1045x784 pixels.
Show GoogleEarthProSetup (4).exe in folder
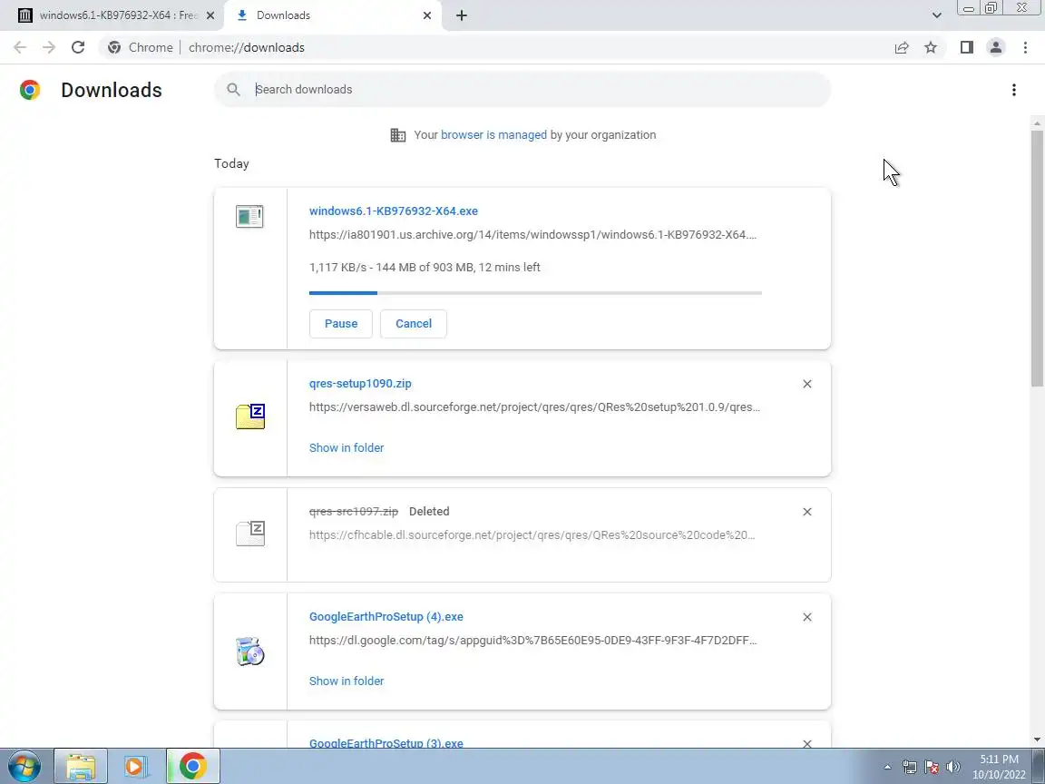pos(347,681)
